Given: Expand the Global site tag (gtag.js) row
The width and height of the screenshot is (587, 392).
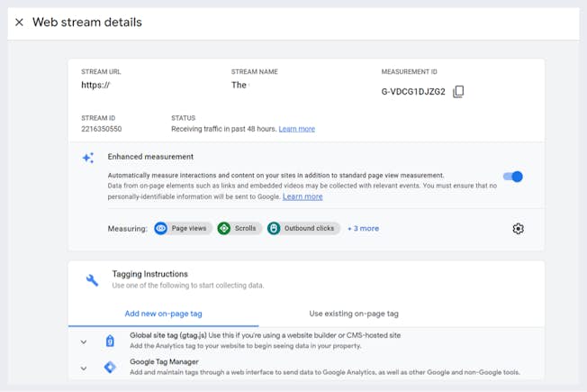Looking at the screenshot, I should [84, 342].
